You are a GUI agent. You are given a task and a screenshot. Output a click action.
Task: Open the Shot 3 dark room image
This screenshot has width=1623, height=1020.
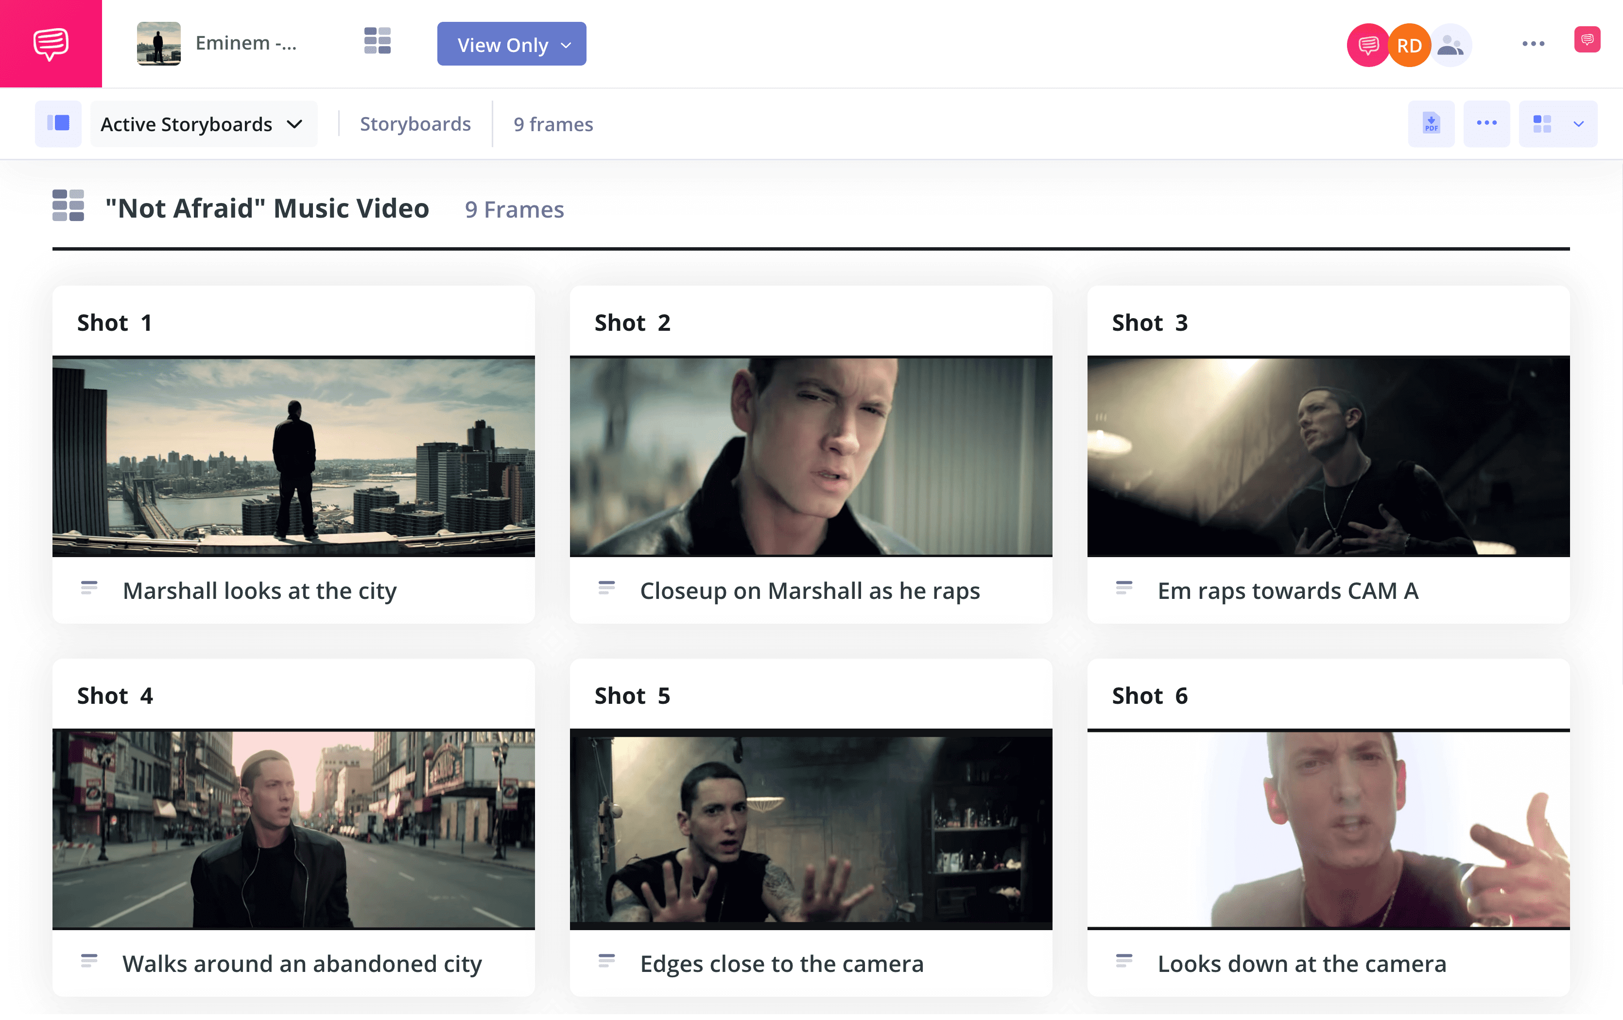point(1329,456)
